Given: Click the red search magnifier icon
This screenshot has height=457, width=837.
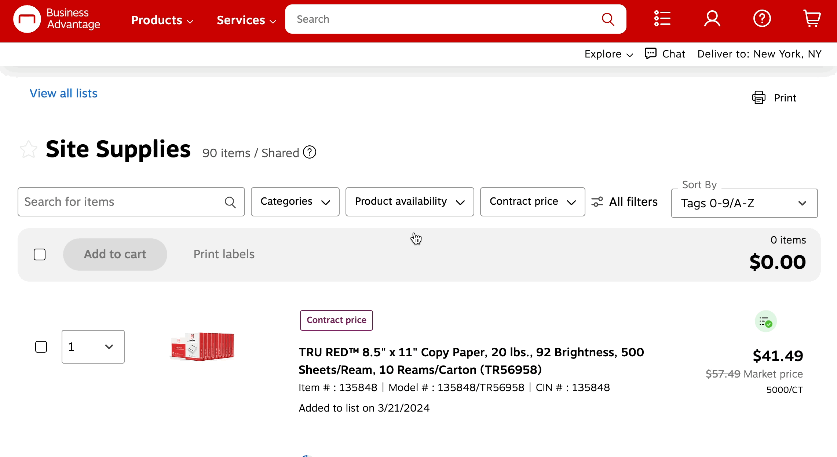Looking at the screenshot, I should 608,19.
